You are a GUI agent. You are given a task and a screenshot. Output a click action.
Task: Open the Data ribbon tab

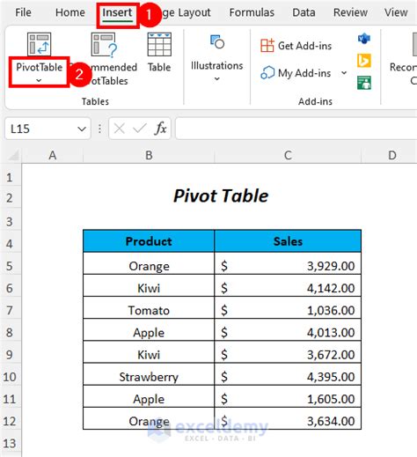click(304, 12)
